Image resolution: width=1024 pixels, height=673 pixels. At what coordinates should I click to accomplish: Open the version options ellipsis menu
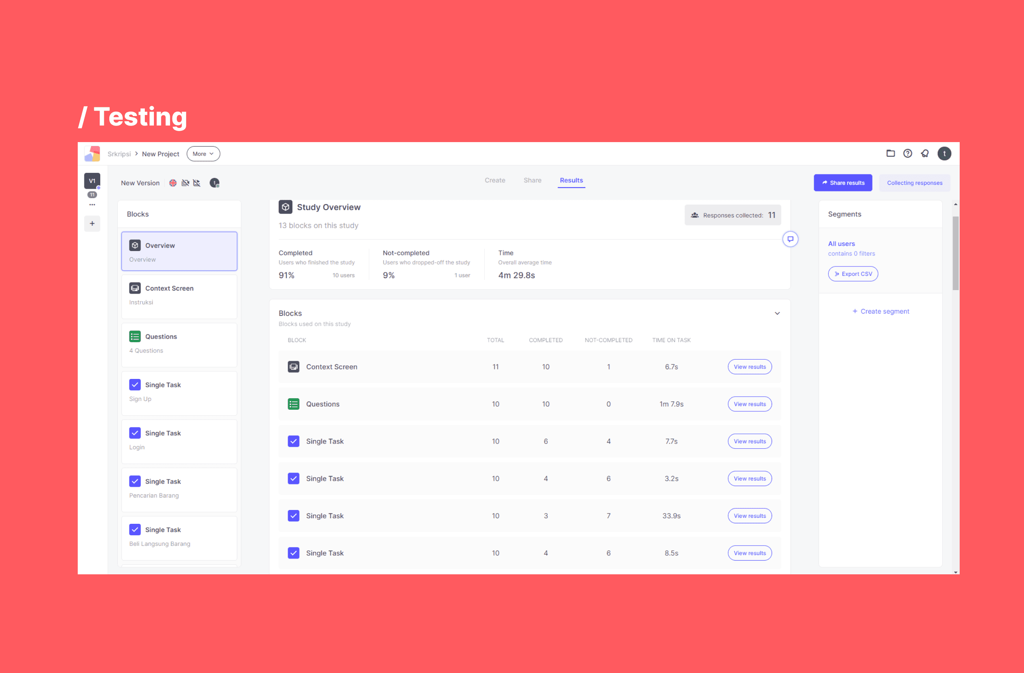(x=92, y=205)
